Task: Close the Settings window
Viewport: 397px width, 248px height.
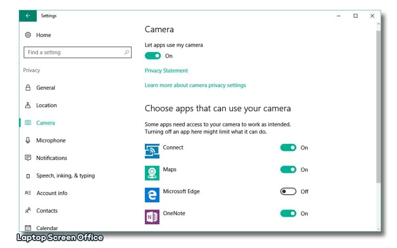Action: coord(372,16)
